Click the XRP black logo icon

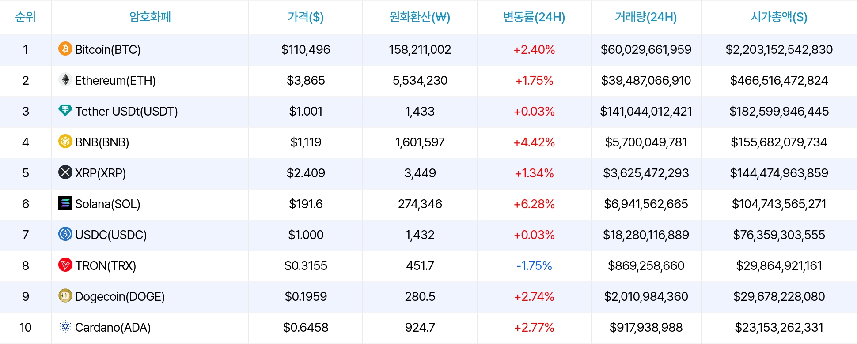(x=65, y=172)
